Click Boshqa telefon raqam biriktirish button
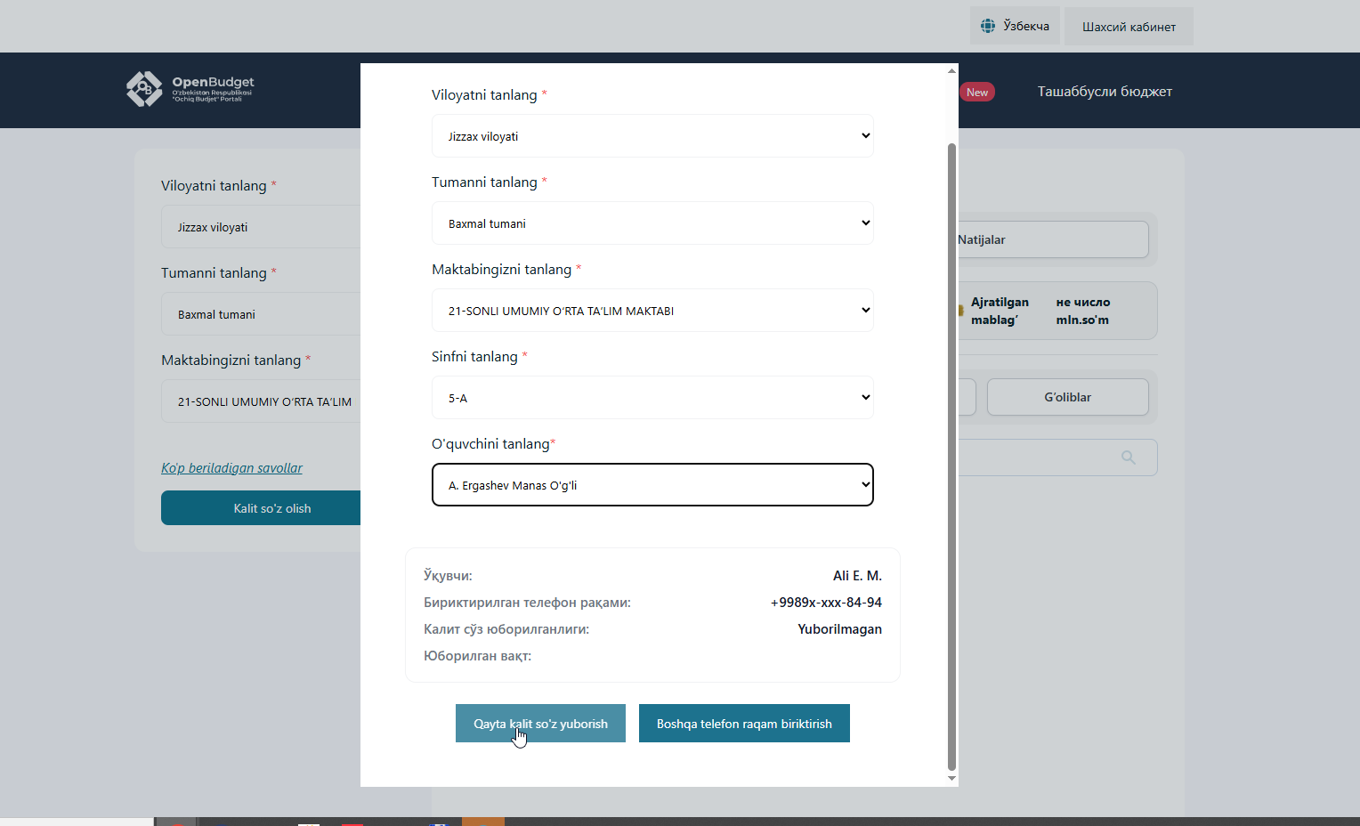1360x826 pixels. click(744, 724)
